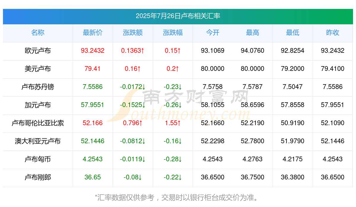Click change percent -0.28↓
The image size is (356, 207).
[173, 159]
